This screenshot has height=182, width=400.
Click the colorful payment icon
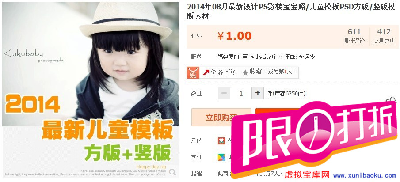tap(221, 157)
